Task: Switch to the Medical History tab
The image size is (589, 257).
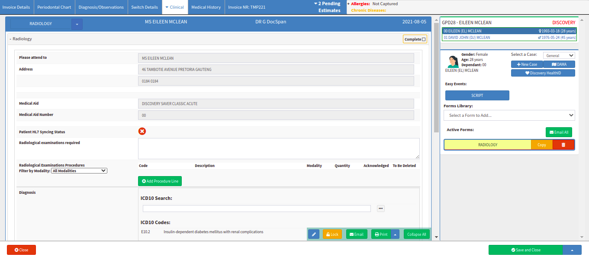Action: coord(206,7)
